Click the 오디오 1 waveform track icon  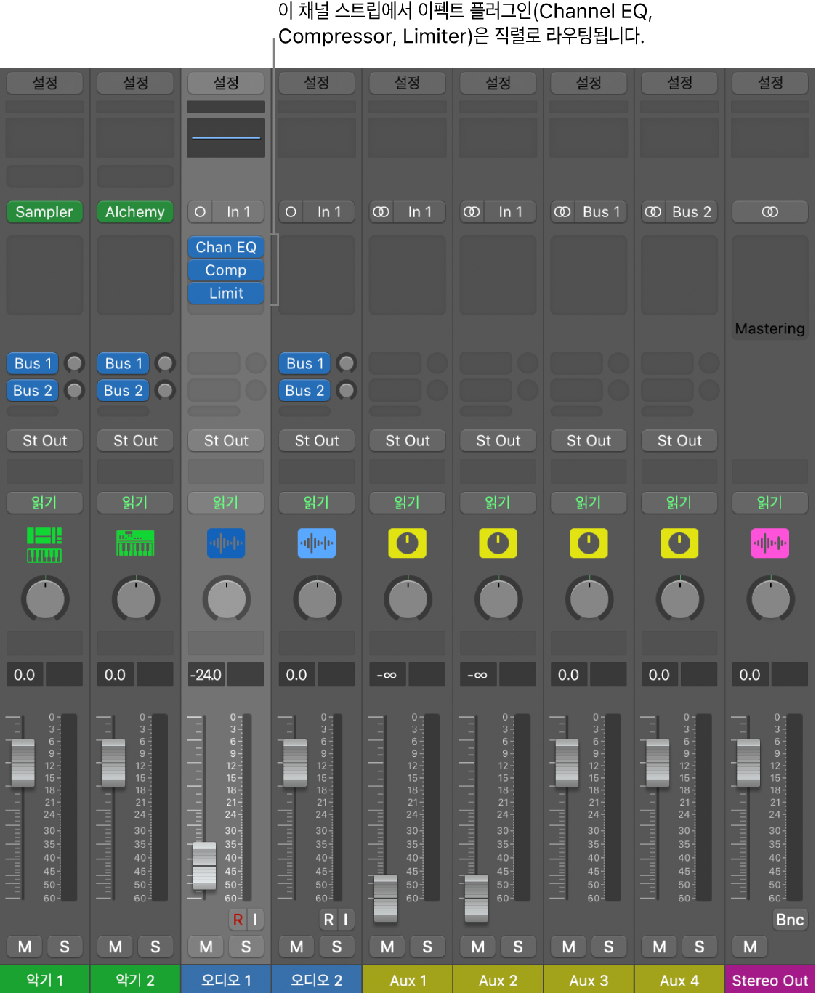coord(226,543)
